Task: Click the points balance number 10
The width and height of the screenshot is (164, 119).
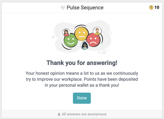Action: [157, 8]
